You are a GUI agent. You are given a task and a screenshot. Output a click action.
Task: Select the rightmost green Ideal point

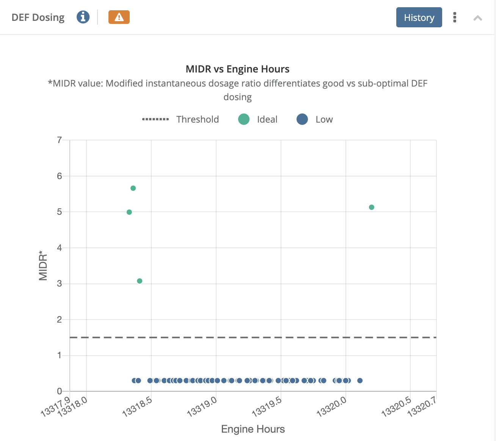(372, 207)
